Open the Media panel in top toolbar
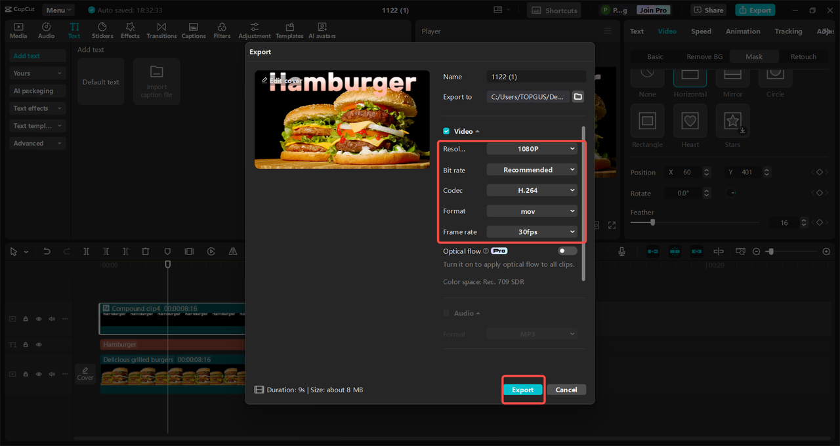 (x=18, y=30)
